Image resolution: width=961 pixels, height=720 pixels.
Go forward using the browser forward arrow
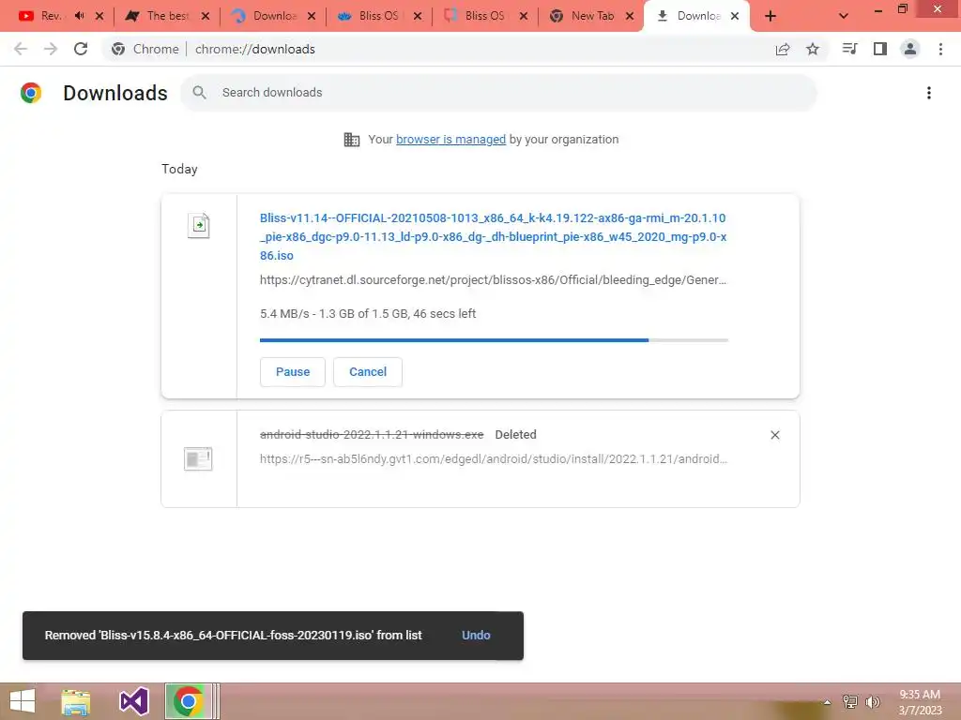tap(51, 49)
